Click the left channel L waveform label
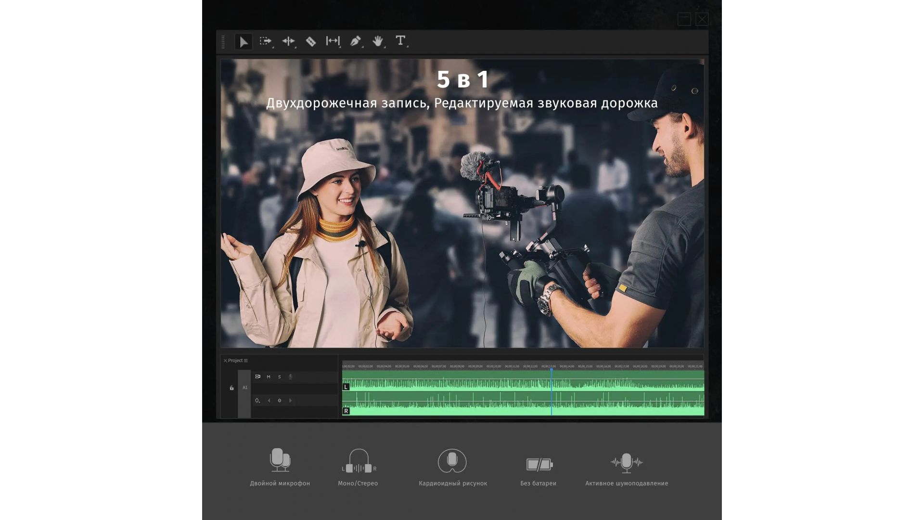 [x=346, y=387]
